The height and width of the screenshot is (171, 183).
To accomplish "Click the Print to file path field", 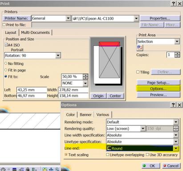I will pyautogui.click(x=85, y=25).
